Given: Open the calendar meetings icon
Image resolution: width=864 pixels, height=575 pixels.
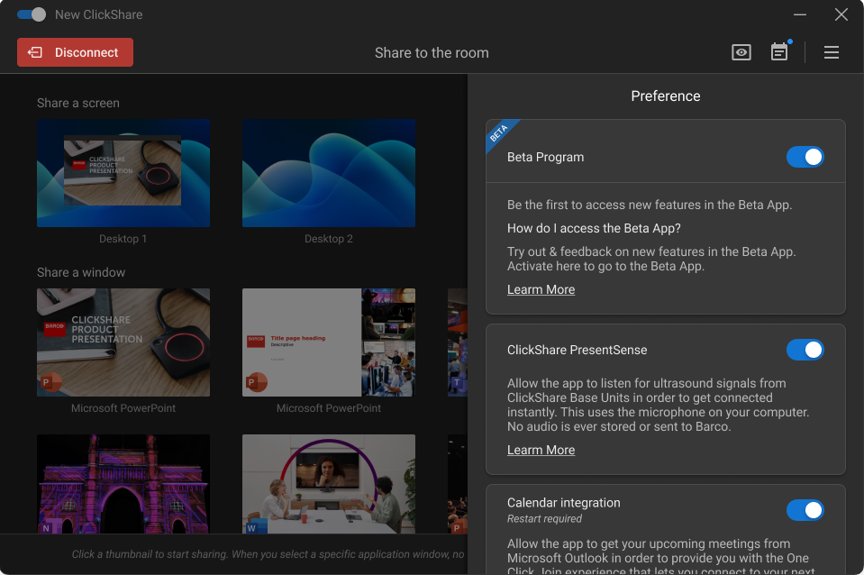Looking at the screenshot, I should click(779, 52).
